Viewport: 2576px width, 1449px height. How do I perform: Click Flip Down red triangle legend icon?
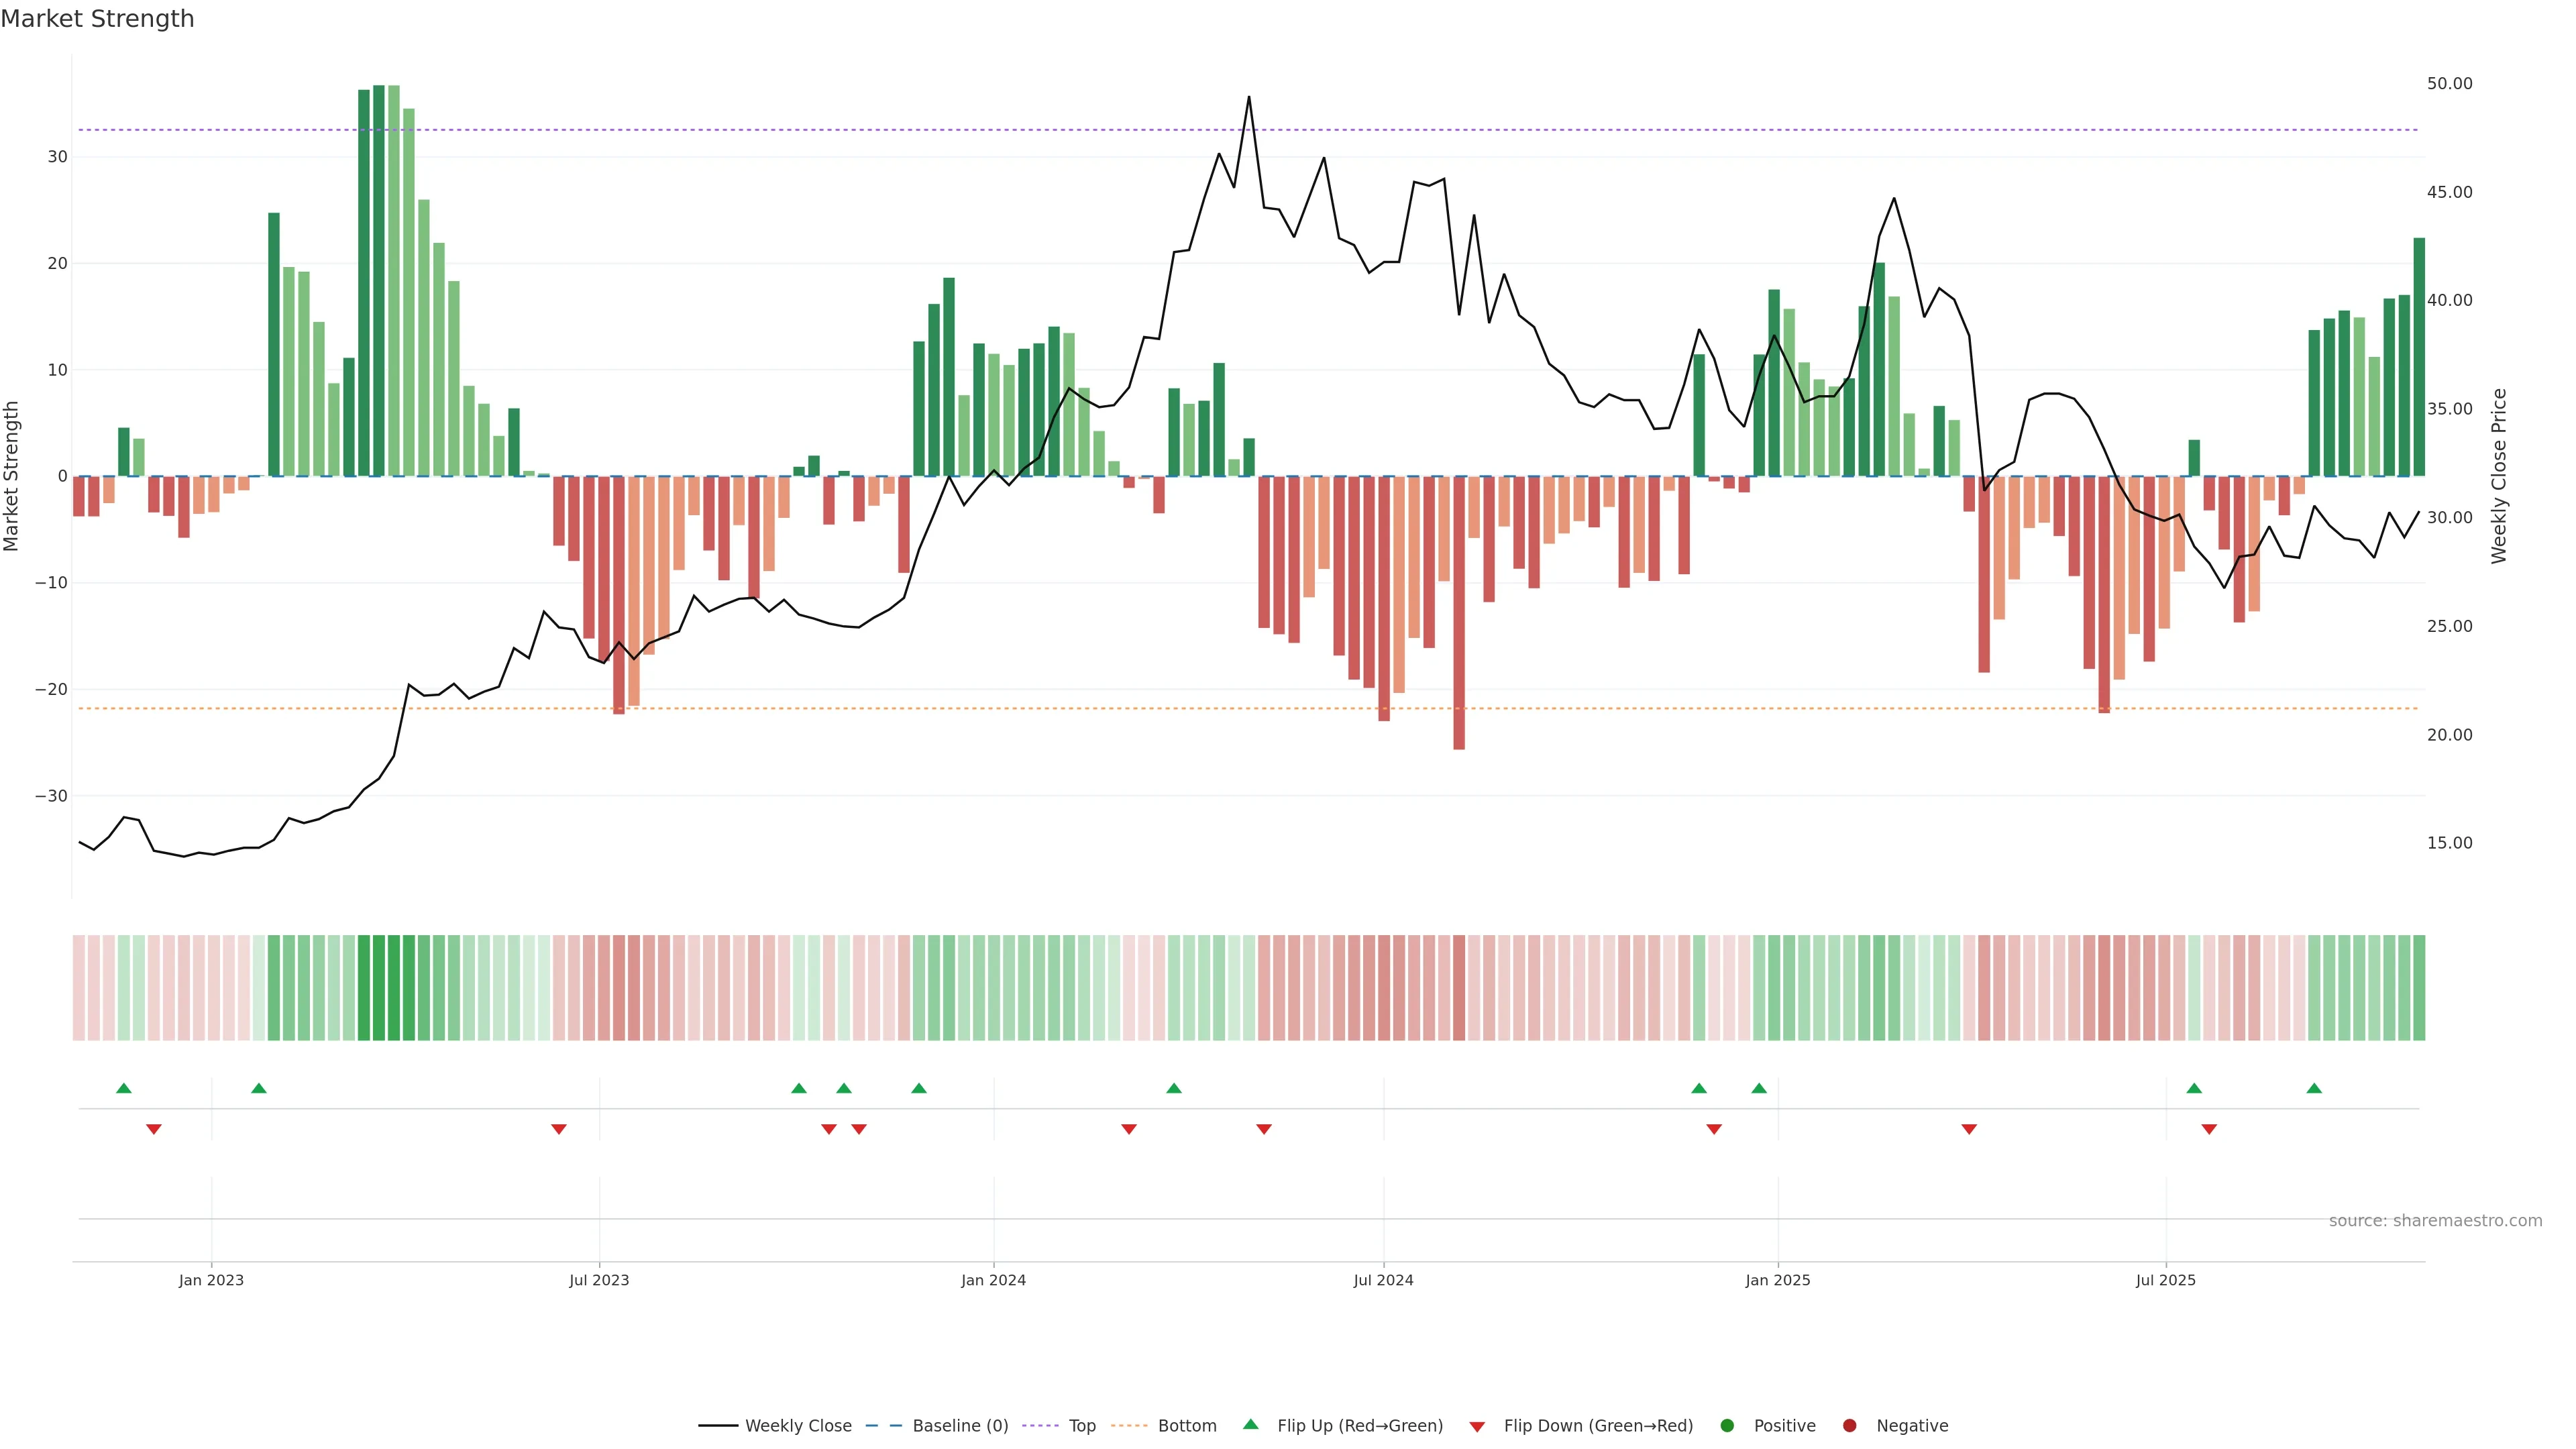(1477, 1427)
